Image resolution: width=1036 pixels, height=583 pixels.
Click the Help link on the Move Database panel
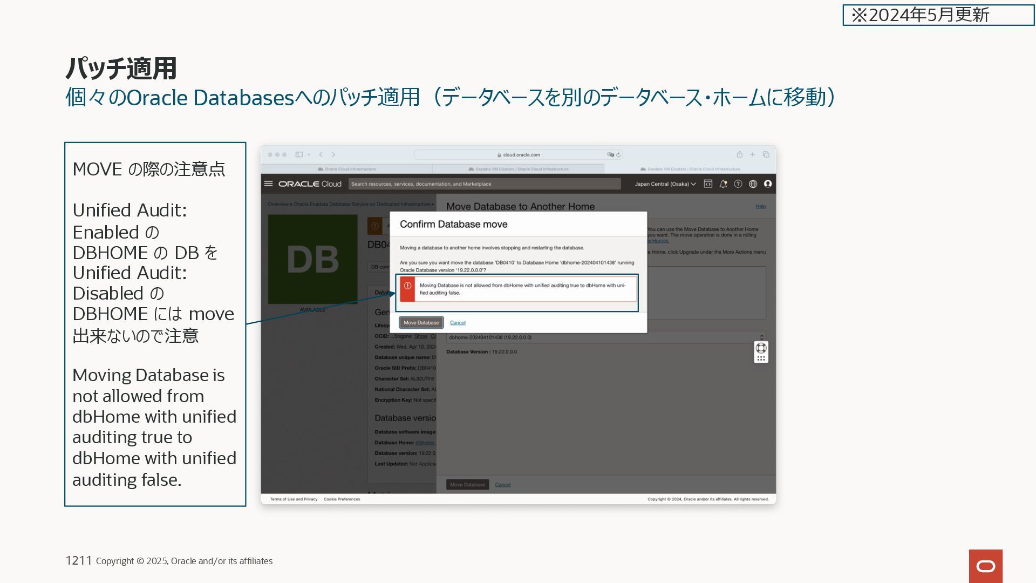point(760,206)
